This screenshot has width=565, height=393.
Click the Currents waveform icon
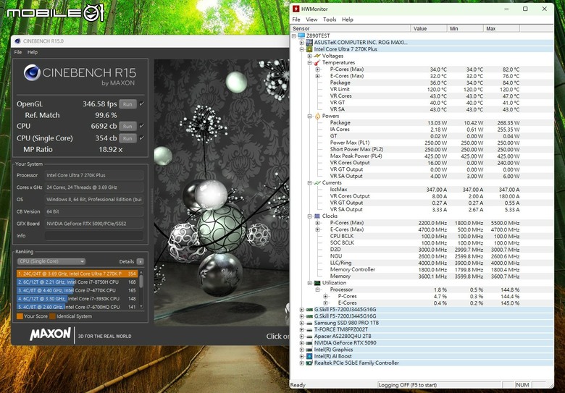pyautogui.click(x=317, y=183)
